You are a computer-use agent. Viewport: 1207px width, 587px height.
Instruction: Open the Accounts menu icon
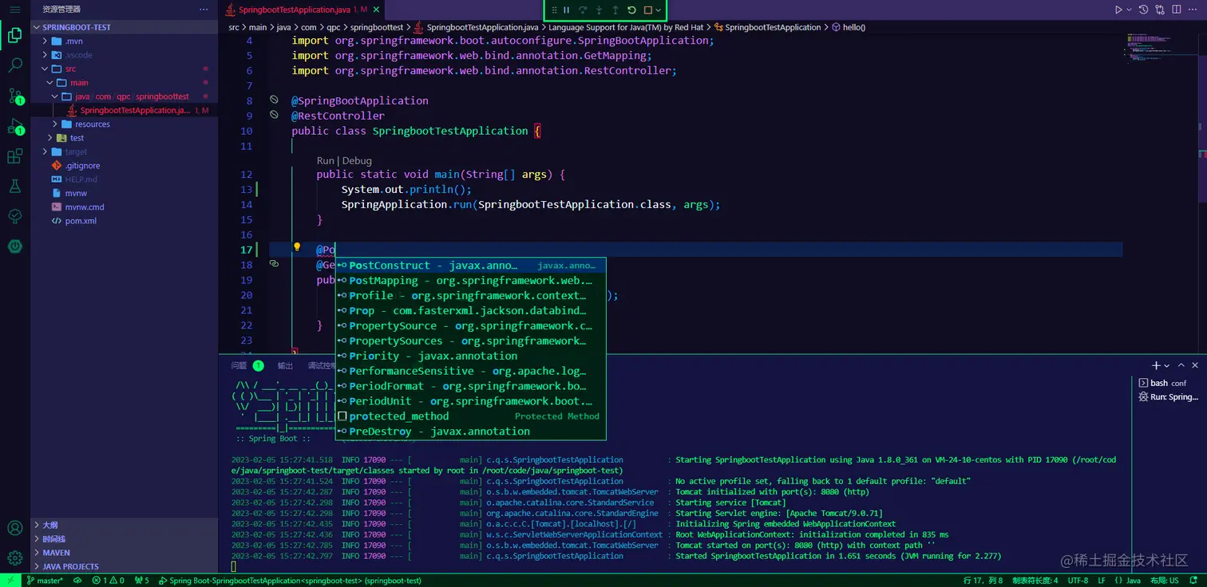[x=14, y=528]
